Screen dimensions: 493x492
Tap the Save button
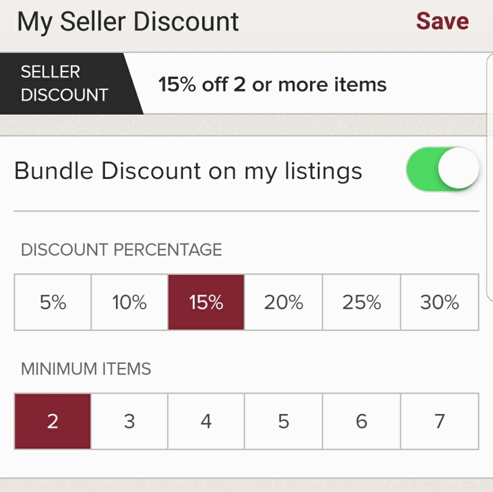[x=442, y=21]
